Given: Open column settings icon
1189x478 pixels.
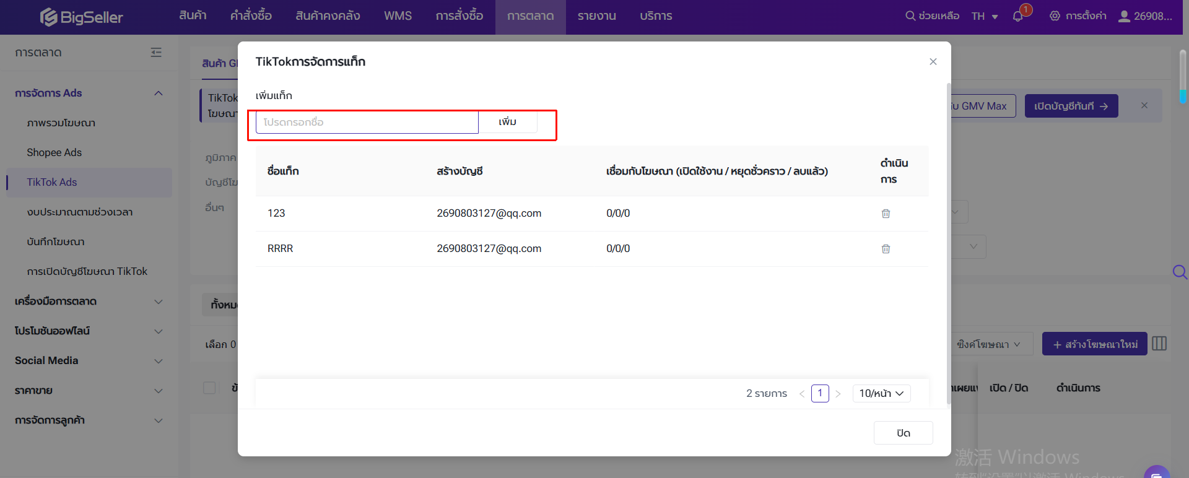Looking at the screenshot, I should (x=1159, y=344).
